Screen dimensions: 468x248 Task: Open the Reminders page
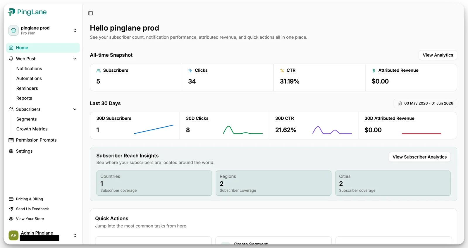pos(27,88)
